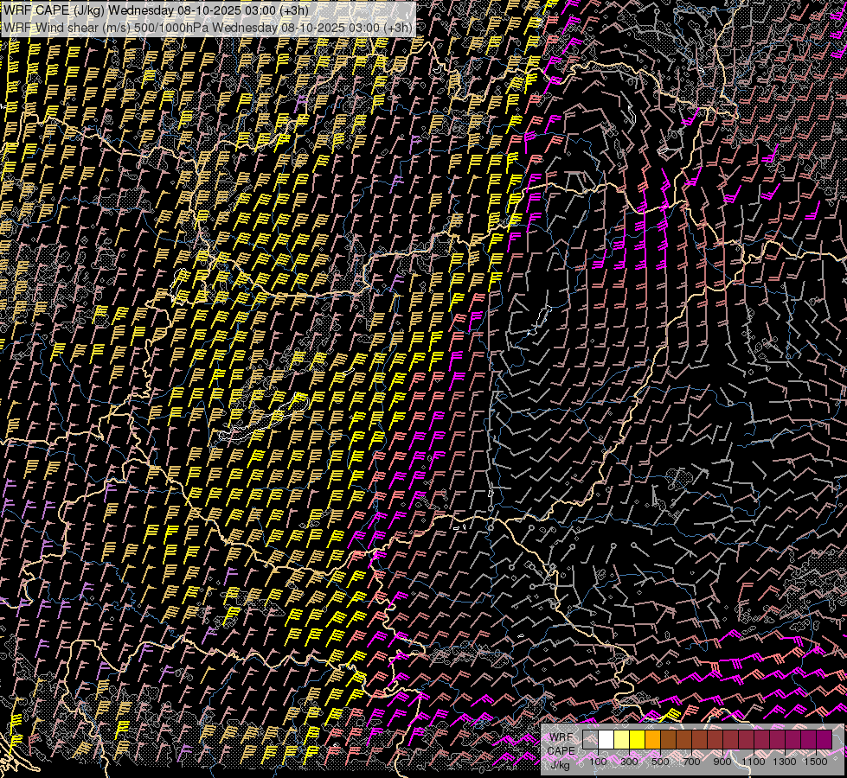Click the orange CAPE legend swatch
Viewport: 847px width, 778px height.
(x=652, y=740)
